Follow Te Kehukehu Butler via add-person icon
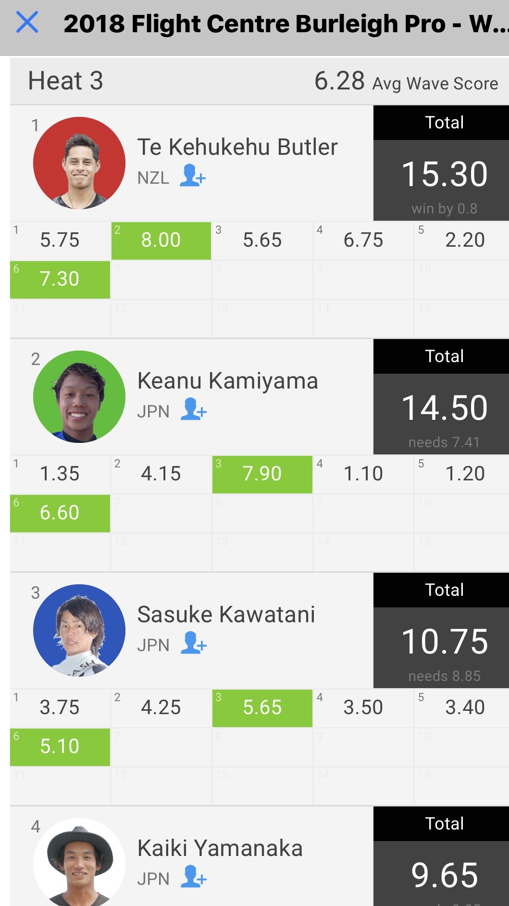Viewport: 509px width, 906px height. 193,176
